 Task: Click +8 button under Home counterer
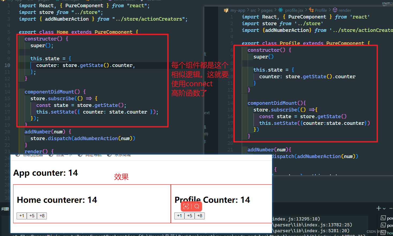[42, 216]
